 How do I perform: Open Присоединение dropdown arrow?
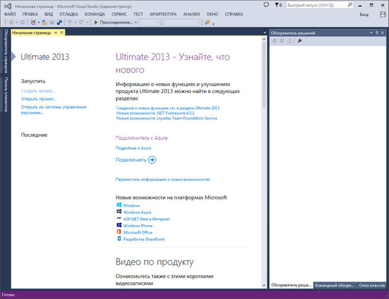click(x=136, y=23)
